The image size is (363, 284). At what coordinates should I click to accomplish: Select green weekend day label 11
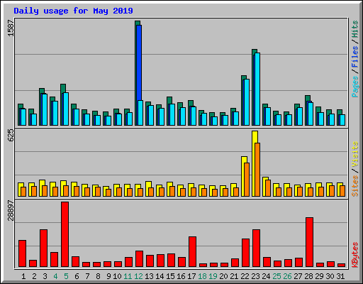[x=128, y=276]
